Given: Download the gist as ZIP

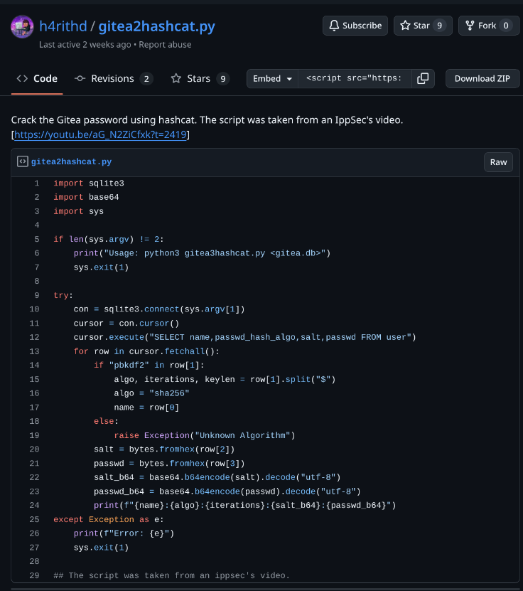Looking at the screenshot, I should [x=482, y=78].
